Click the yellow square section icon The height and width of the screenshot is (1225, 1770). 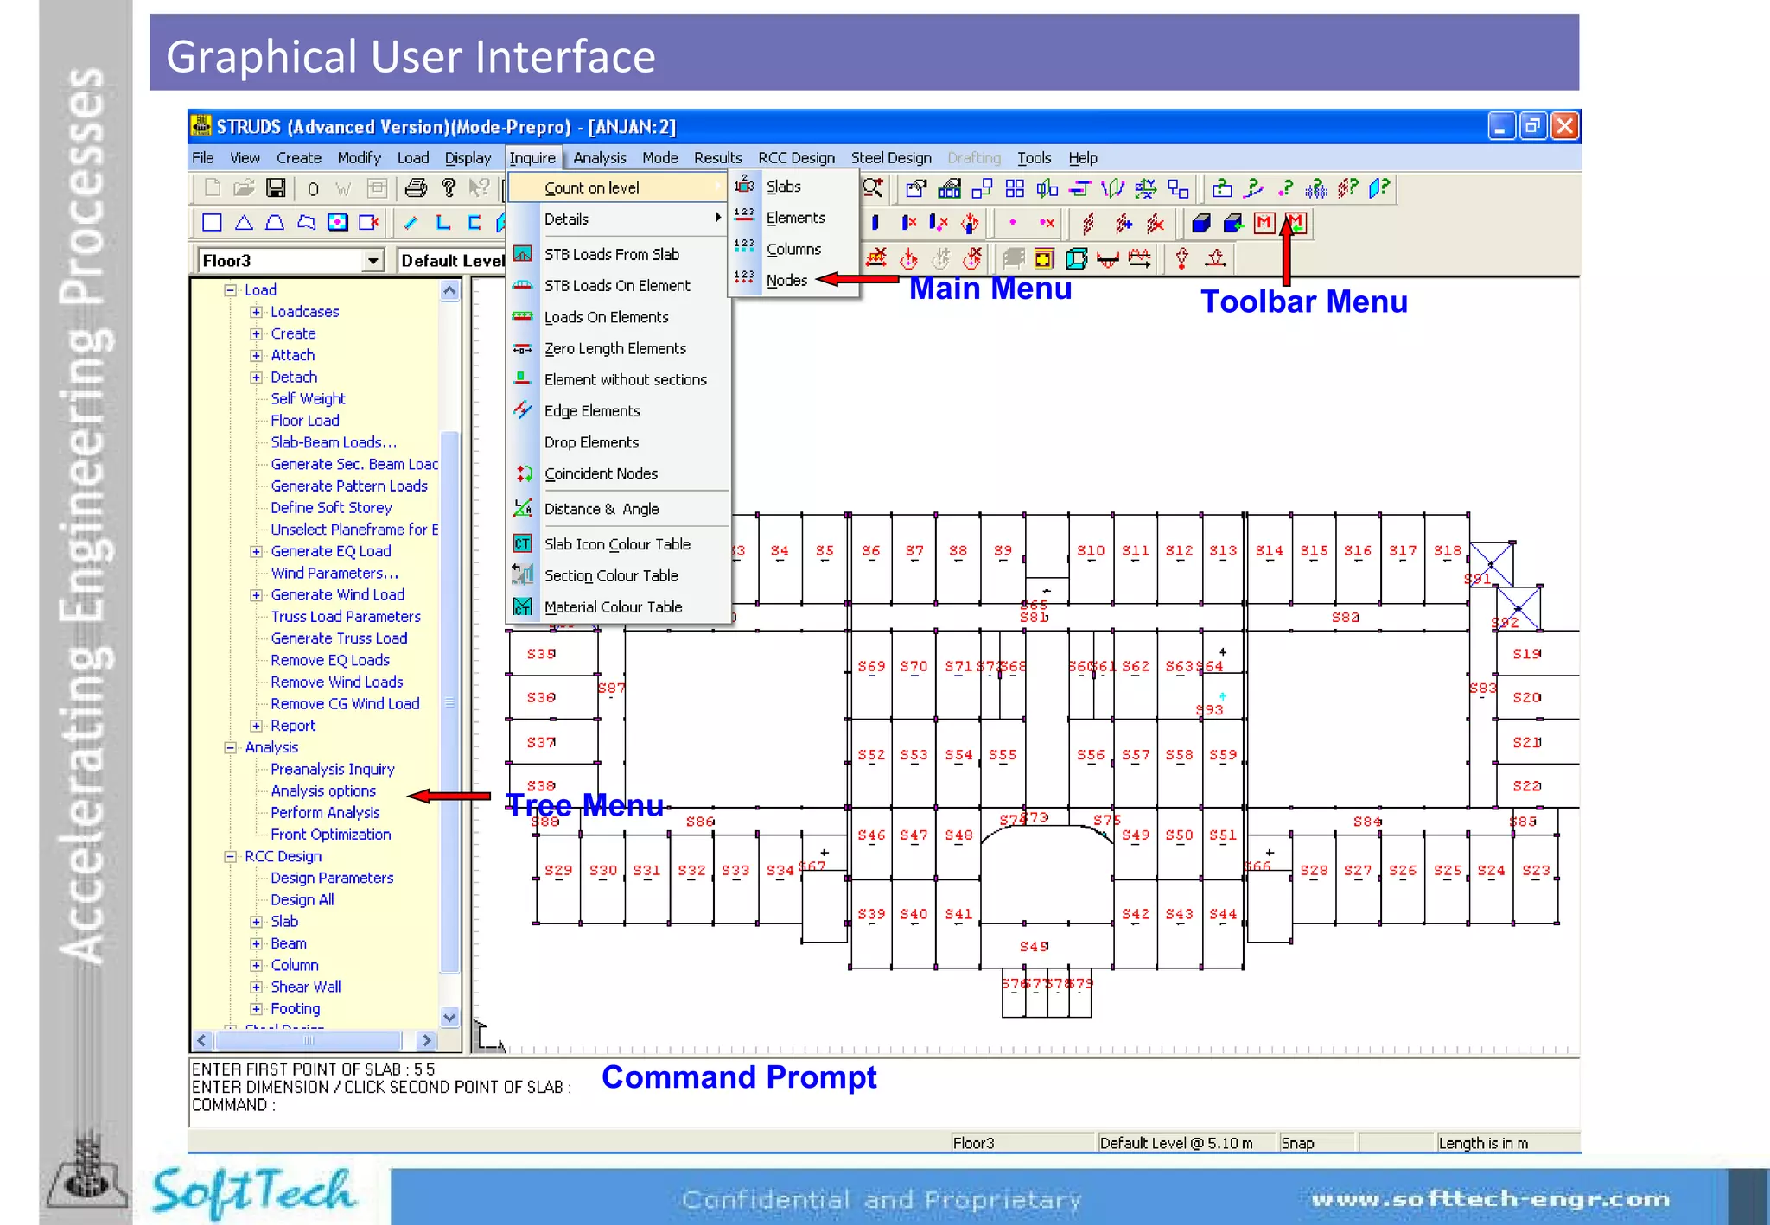click(1044, 258)
